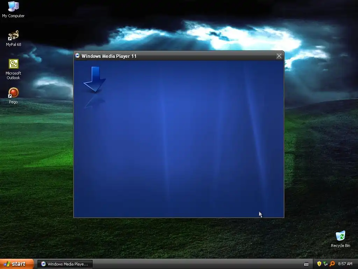Click the green arrow device tray icon
The height and width of the screenshot is (269, 358).
click(325, 264)
